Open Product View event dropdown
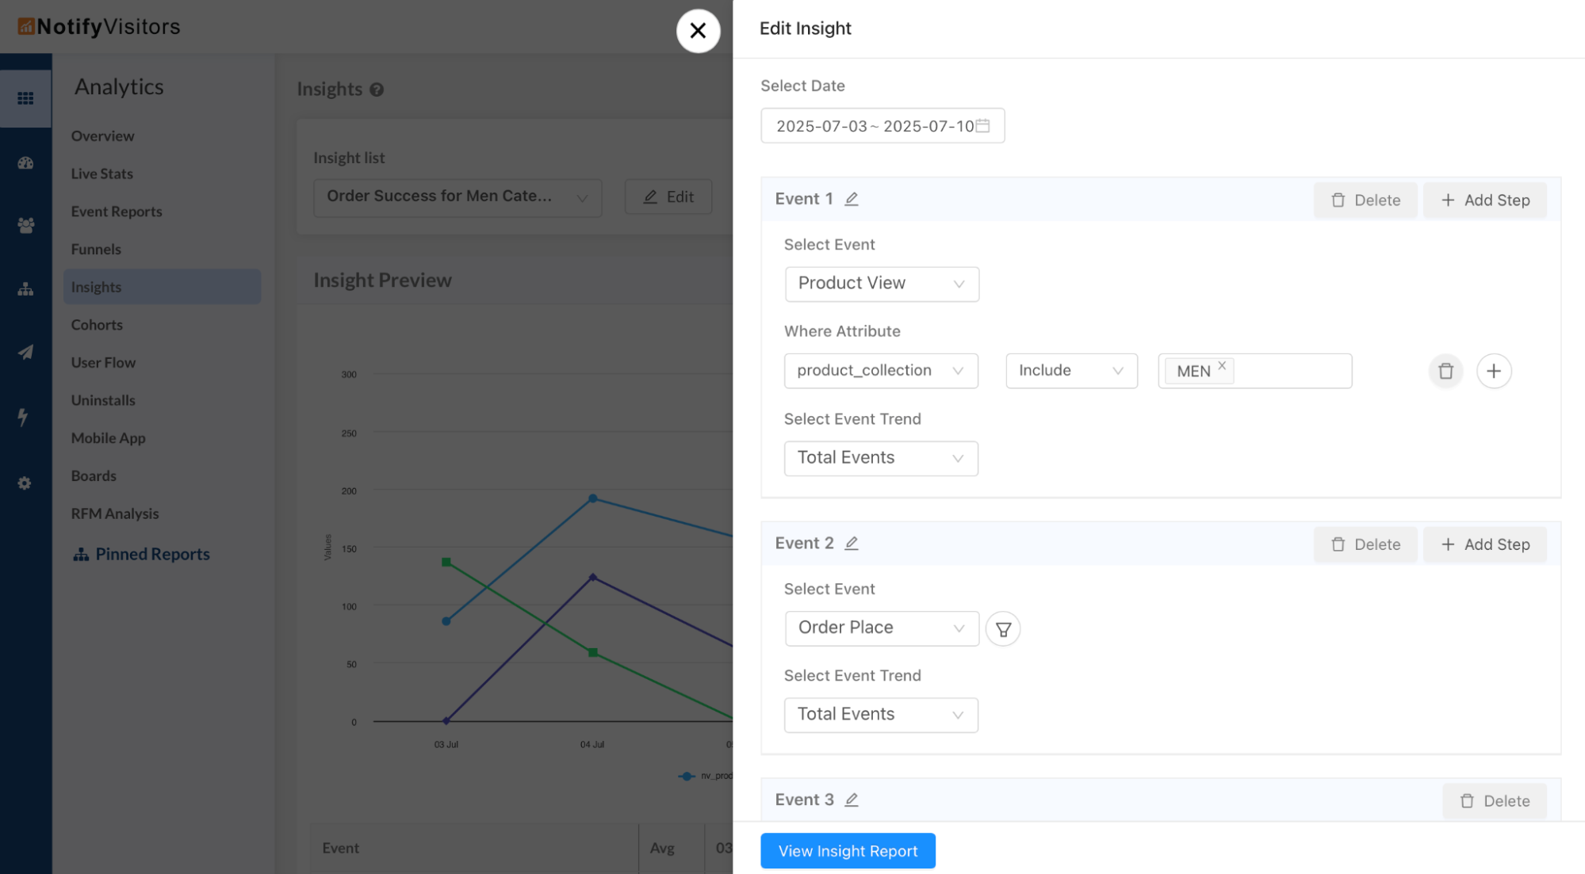Screen dimensions: 1585x874 (x=882, y=284)
